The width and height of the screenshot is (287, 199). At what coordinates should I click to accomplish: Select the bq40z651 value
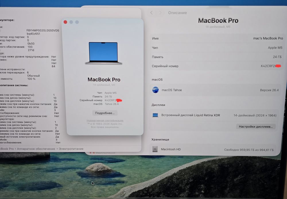[x=34, y=34]
